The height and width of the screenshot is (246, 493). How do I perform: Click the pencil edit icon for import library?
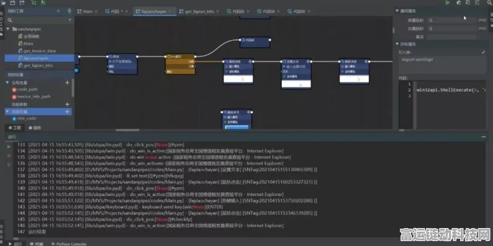pos(483,52)
